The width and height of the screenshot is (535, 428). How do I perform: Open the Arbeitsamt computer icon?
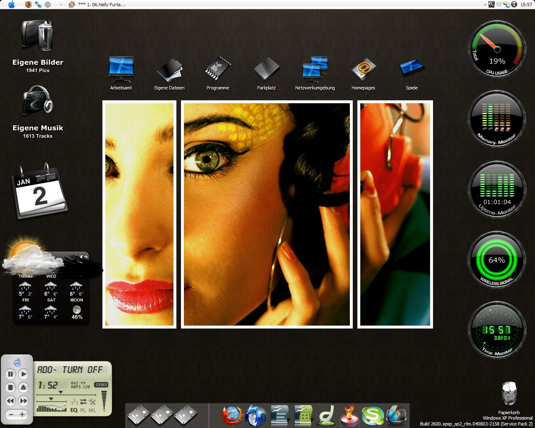point(121,69)
